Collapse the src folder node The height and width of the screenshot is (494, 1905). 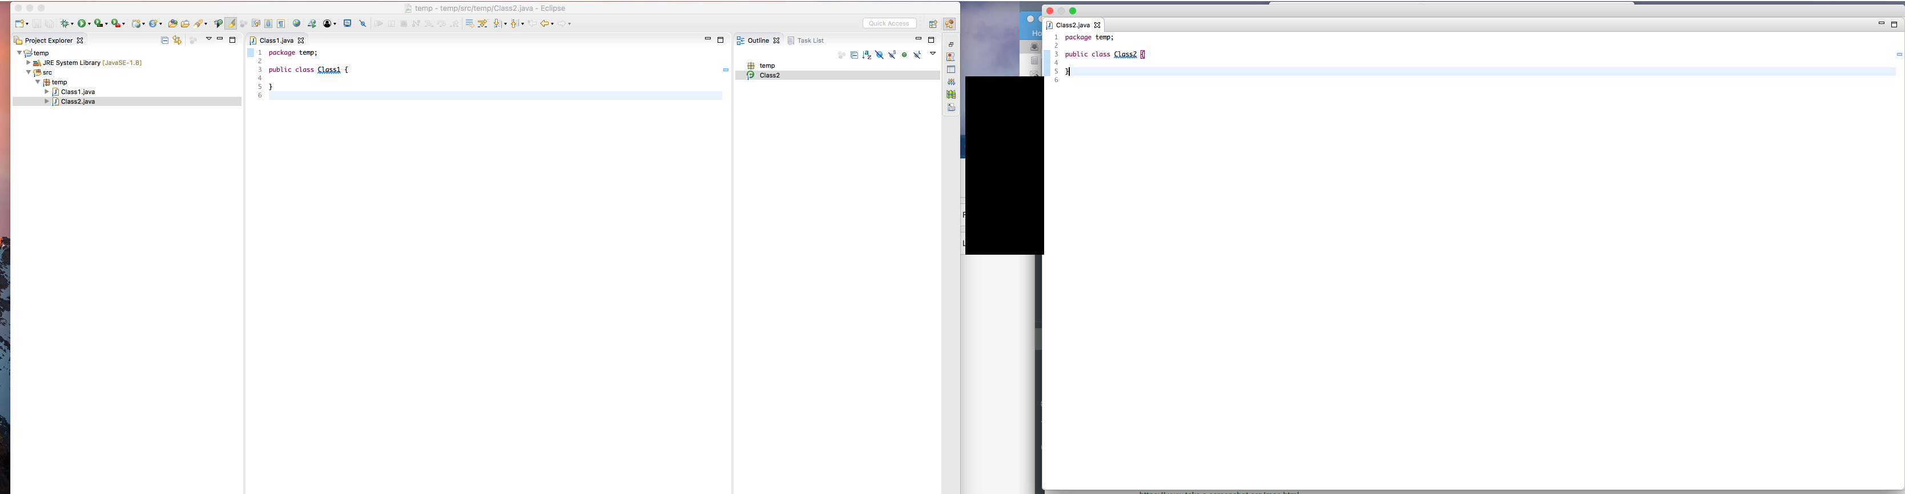pos(28,72)
